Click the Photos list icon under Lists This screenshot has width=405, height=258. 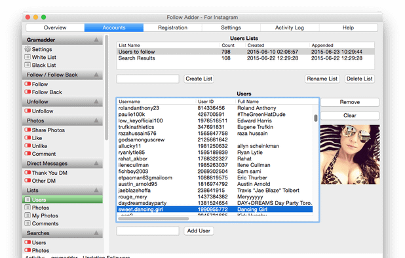point(28,208)
